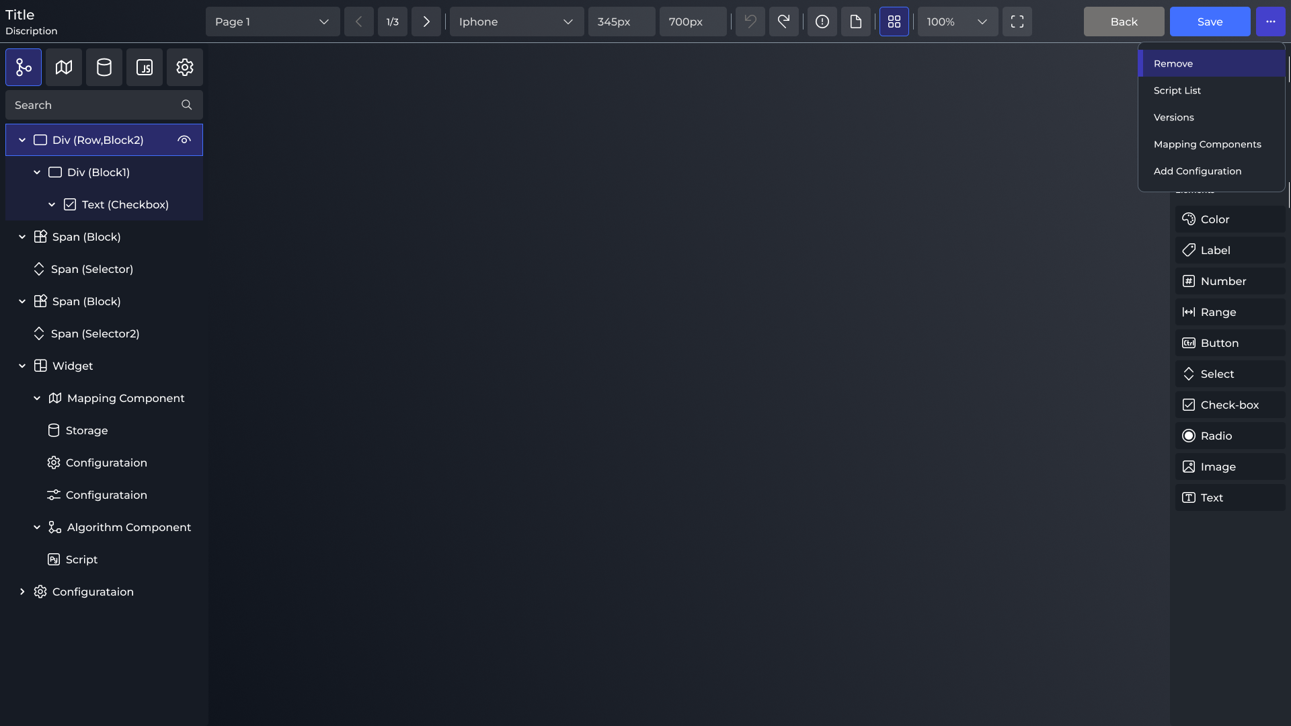Select the Span (Selector2) row
Image resolution: width=1291 pixels, height=726 pixels.
tap(104, 333)
